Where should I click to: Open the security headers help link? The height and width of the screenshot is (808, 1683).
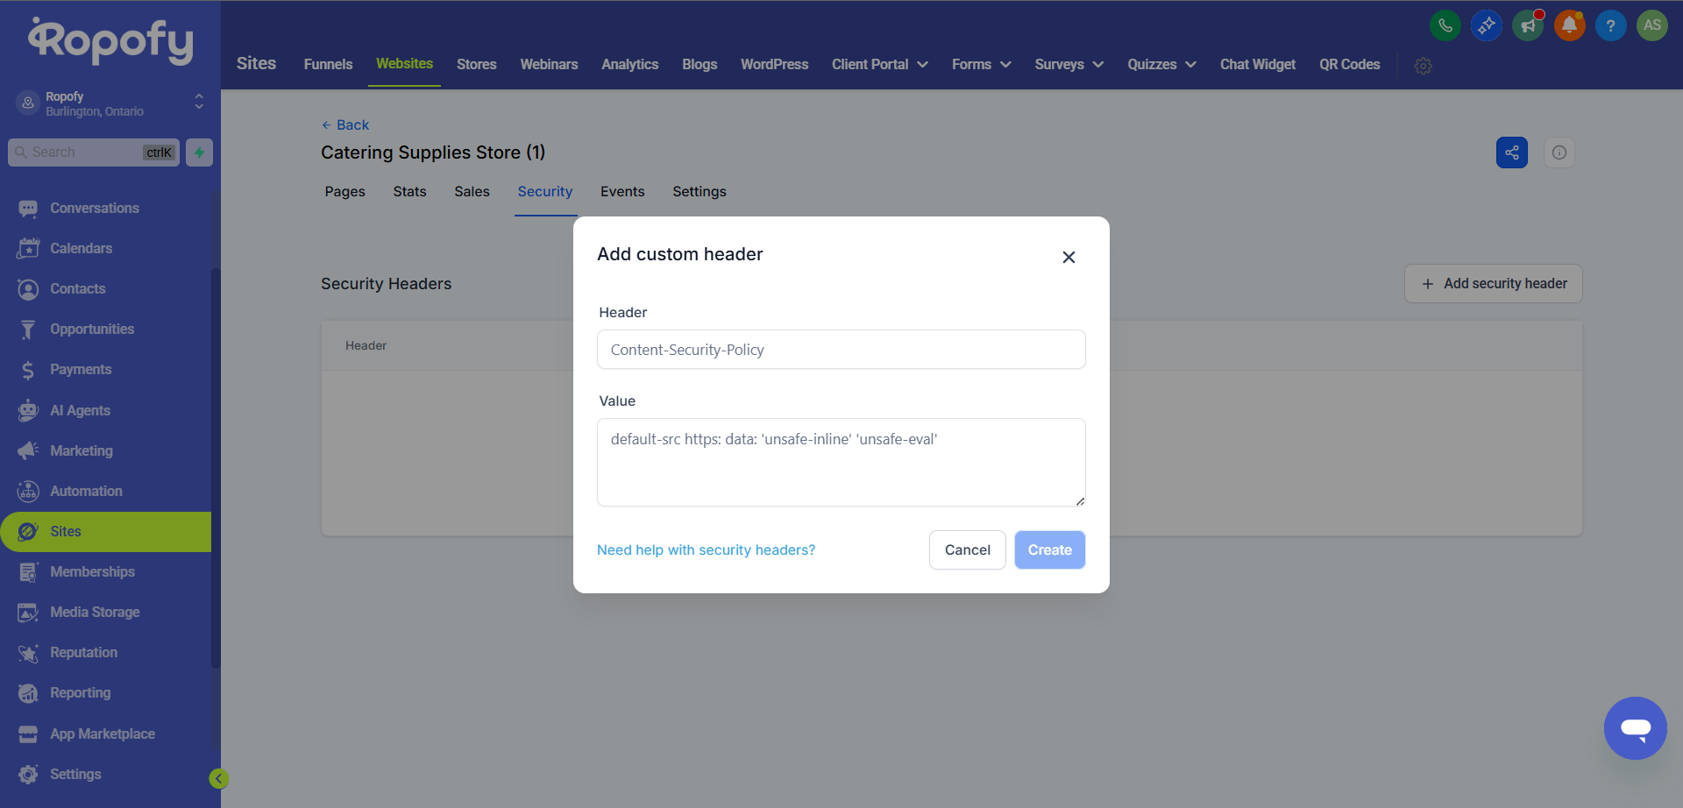[x=706, y=550]
